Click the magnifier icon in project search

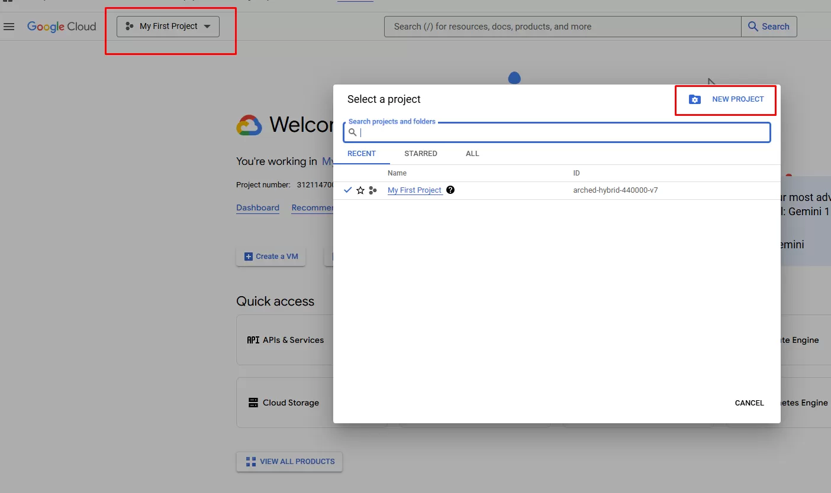coord(353,132)
